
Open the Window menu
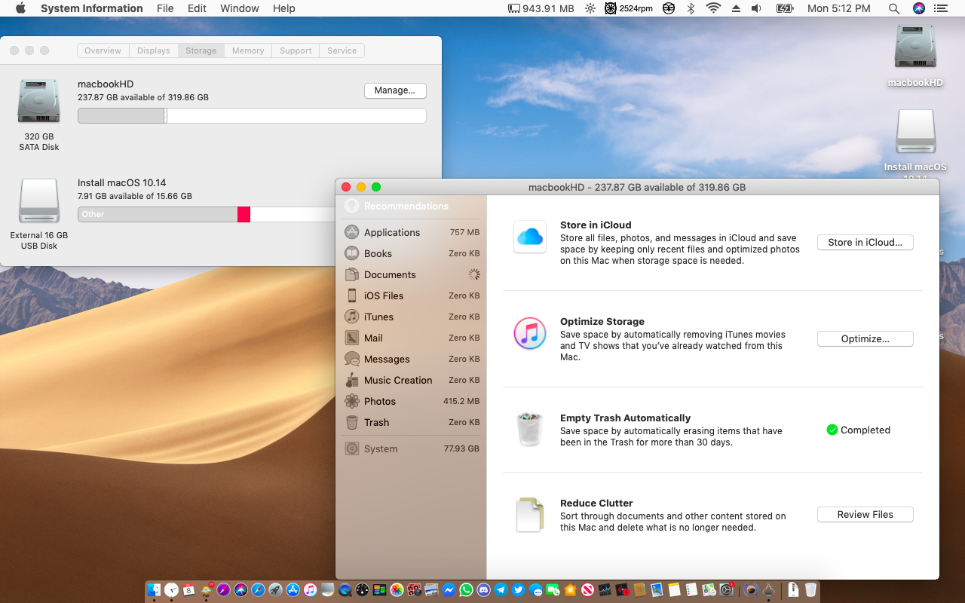click(240, 8)
